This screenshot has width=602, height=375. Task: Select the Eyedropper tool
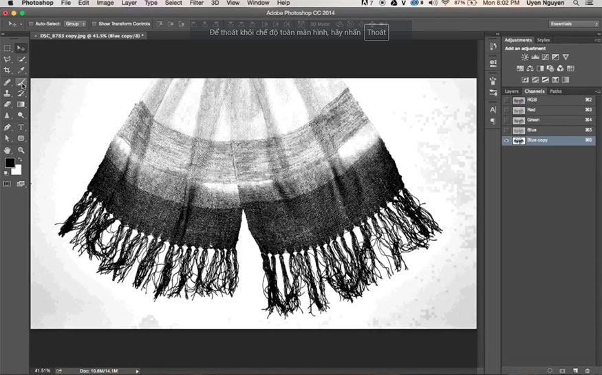(x=21, y=70)
